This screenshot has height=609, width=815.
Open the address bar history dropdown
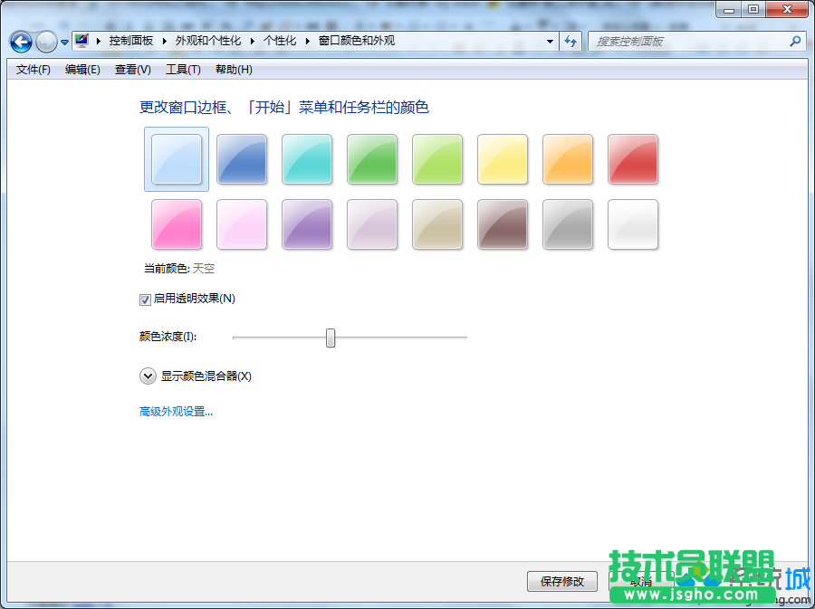tap(550, 42)
